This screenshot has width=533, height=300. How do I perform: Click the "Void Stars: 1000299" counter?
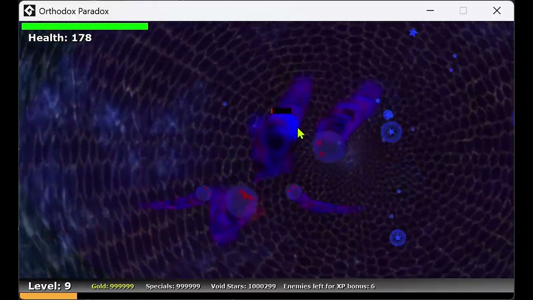click(x=244, y=286)
